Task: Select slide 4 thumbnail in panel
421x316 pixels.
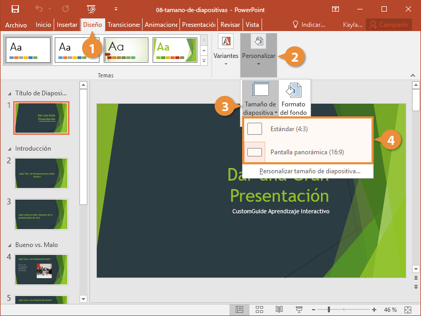Action: pyautogui.click(x=41, y=270)
